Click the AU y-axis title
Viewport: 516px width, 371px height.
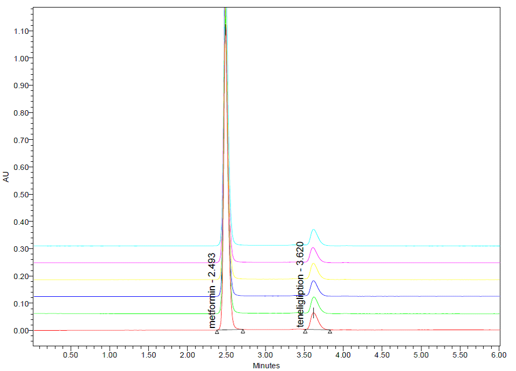6,177
